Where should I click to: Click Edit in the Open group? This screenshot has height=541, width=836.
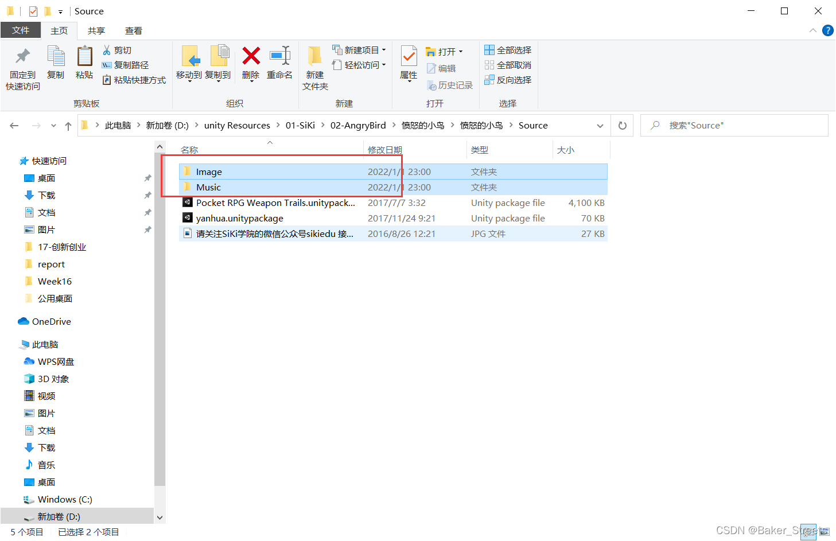[x=441, y=68]
